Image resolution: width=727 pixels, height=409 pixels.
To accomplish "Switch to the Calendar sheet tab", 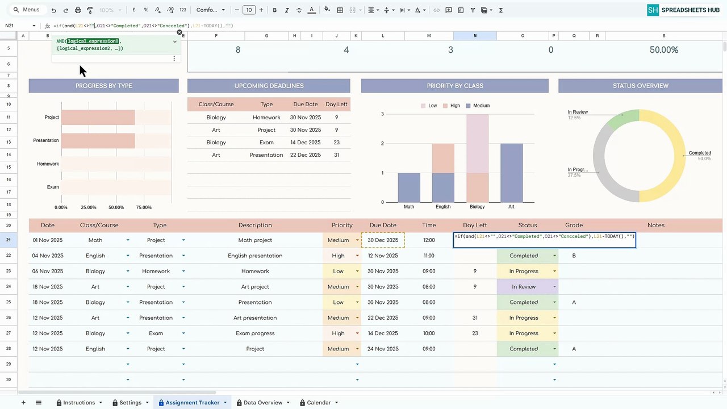I will [319, 403].
